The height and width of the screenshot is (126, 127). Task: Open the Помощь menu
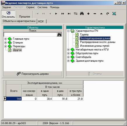(55, 7)
